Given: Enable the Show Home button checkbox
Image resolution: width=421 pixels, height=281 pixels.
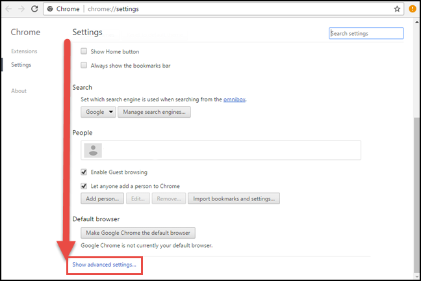Looking at the screenshot, I should (84, 51).
